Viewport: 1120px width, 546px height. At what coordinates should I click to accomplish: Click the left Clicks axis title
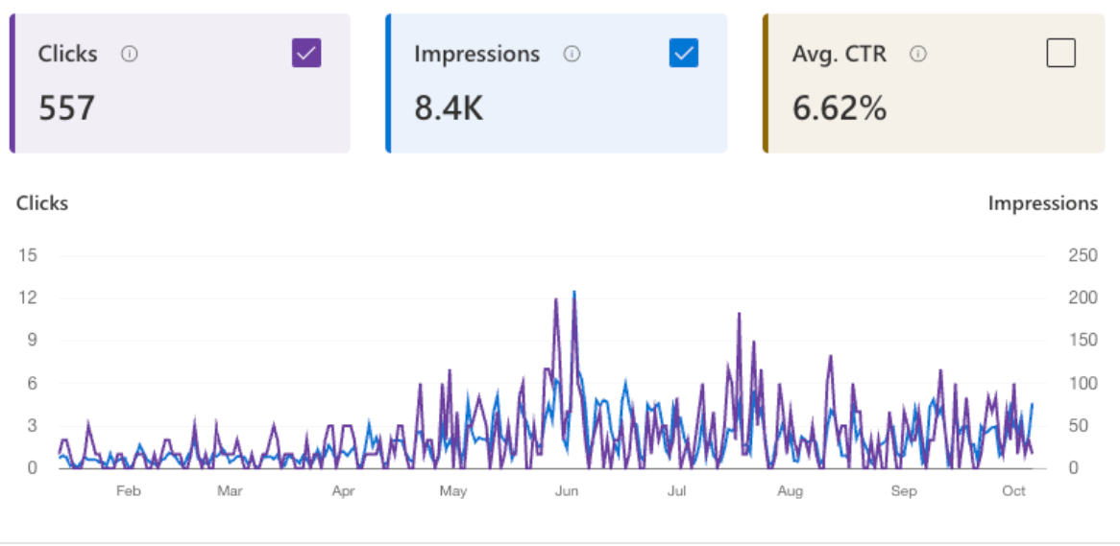point(42,203)
